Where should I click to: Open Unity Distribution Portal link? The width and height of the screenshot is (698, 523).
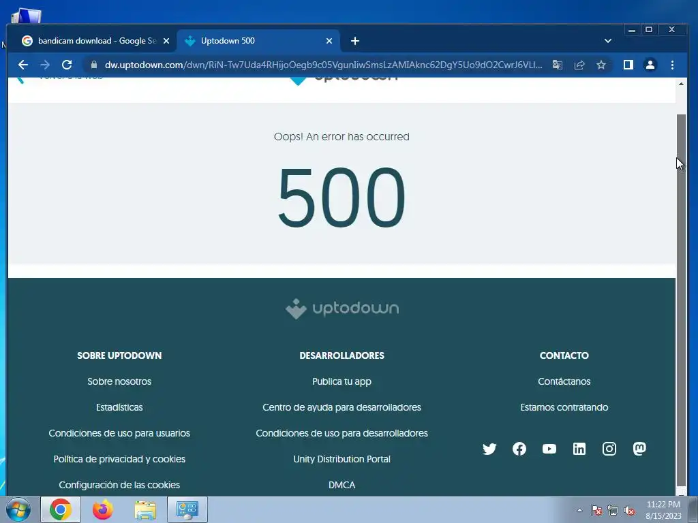342,459
